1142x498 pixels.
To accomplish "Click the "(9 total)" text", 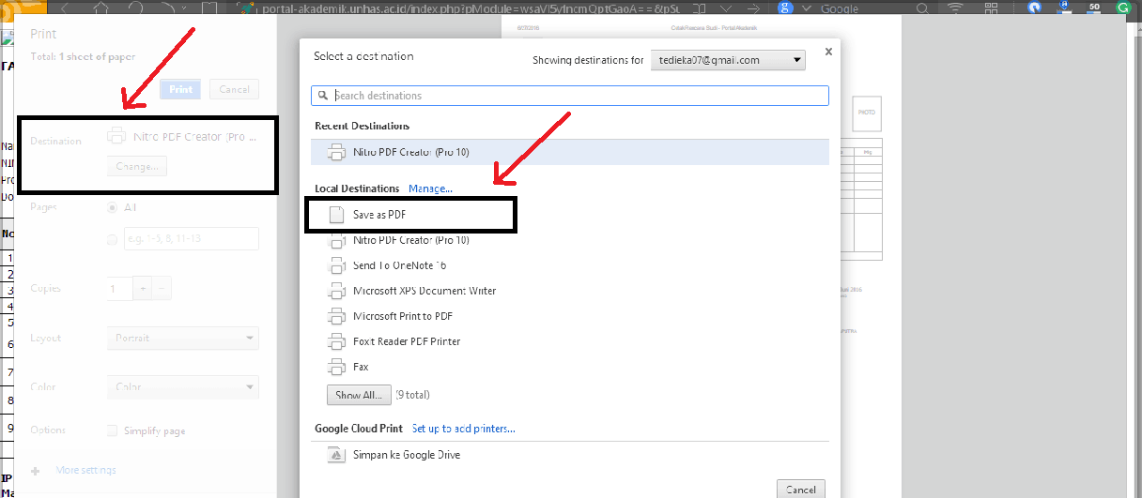I will [412, 395].
